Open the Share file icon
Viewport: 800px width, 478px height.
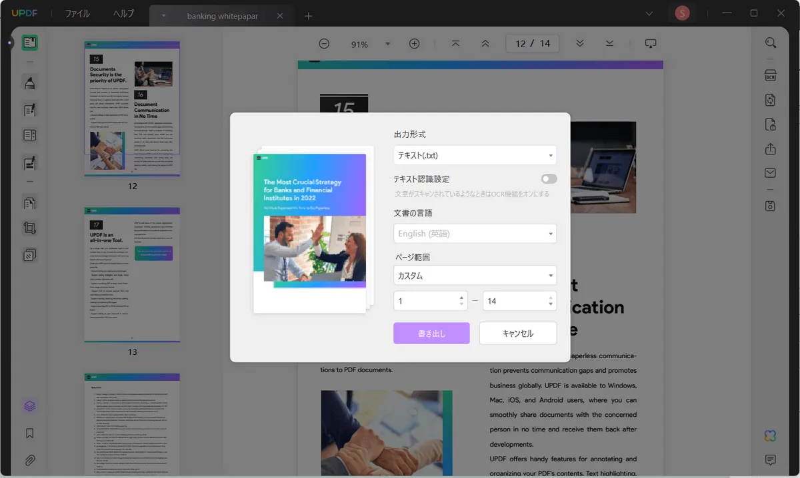click(x=771, y=149)
